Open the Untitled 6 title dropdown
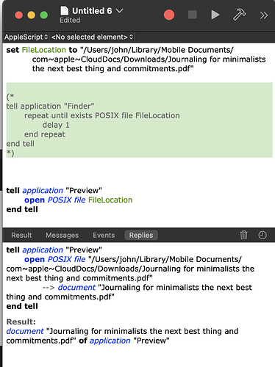Image resolution: width=275 pixels, height=367 pixels. [119, 11]
